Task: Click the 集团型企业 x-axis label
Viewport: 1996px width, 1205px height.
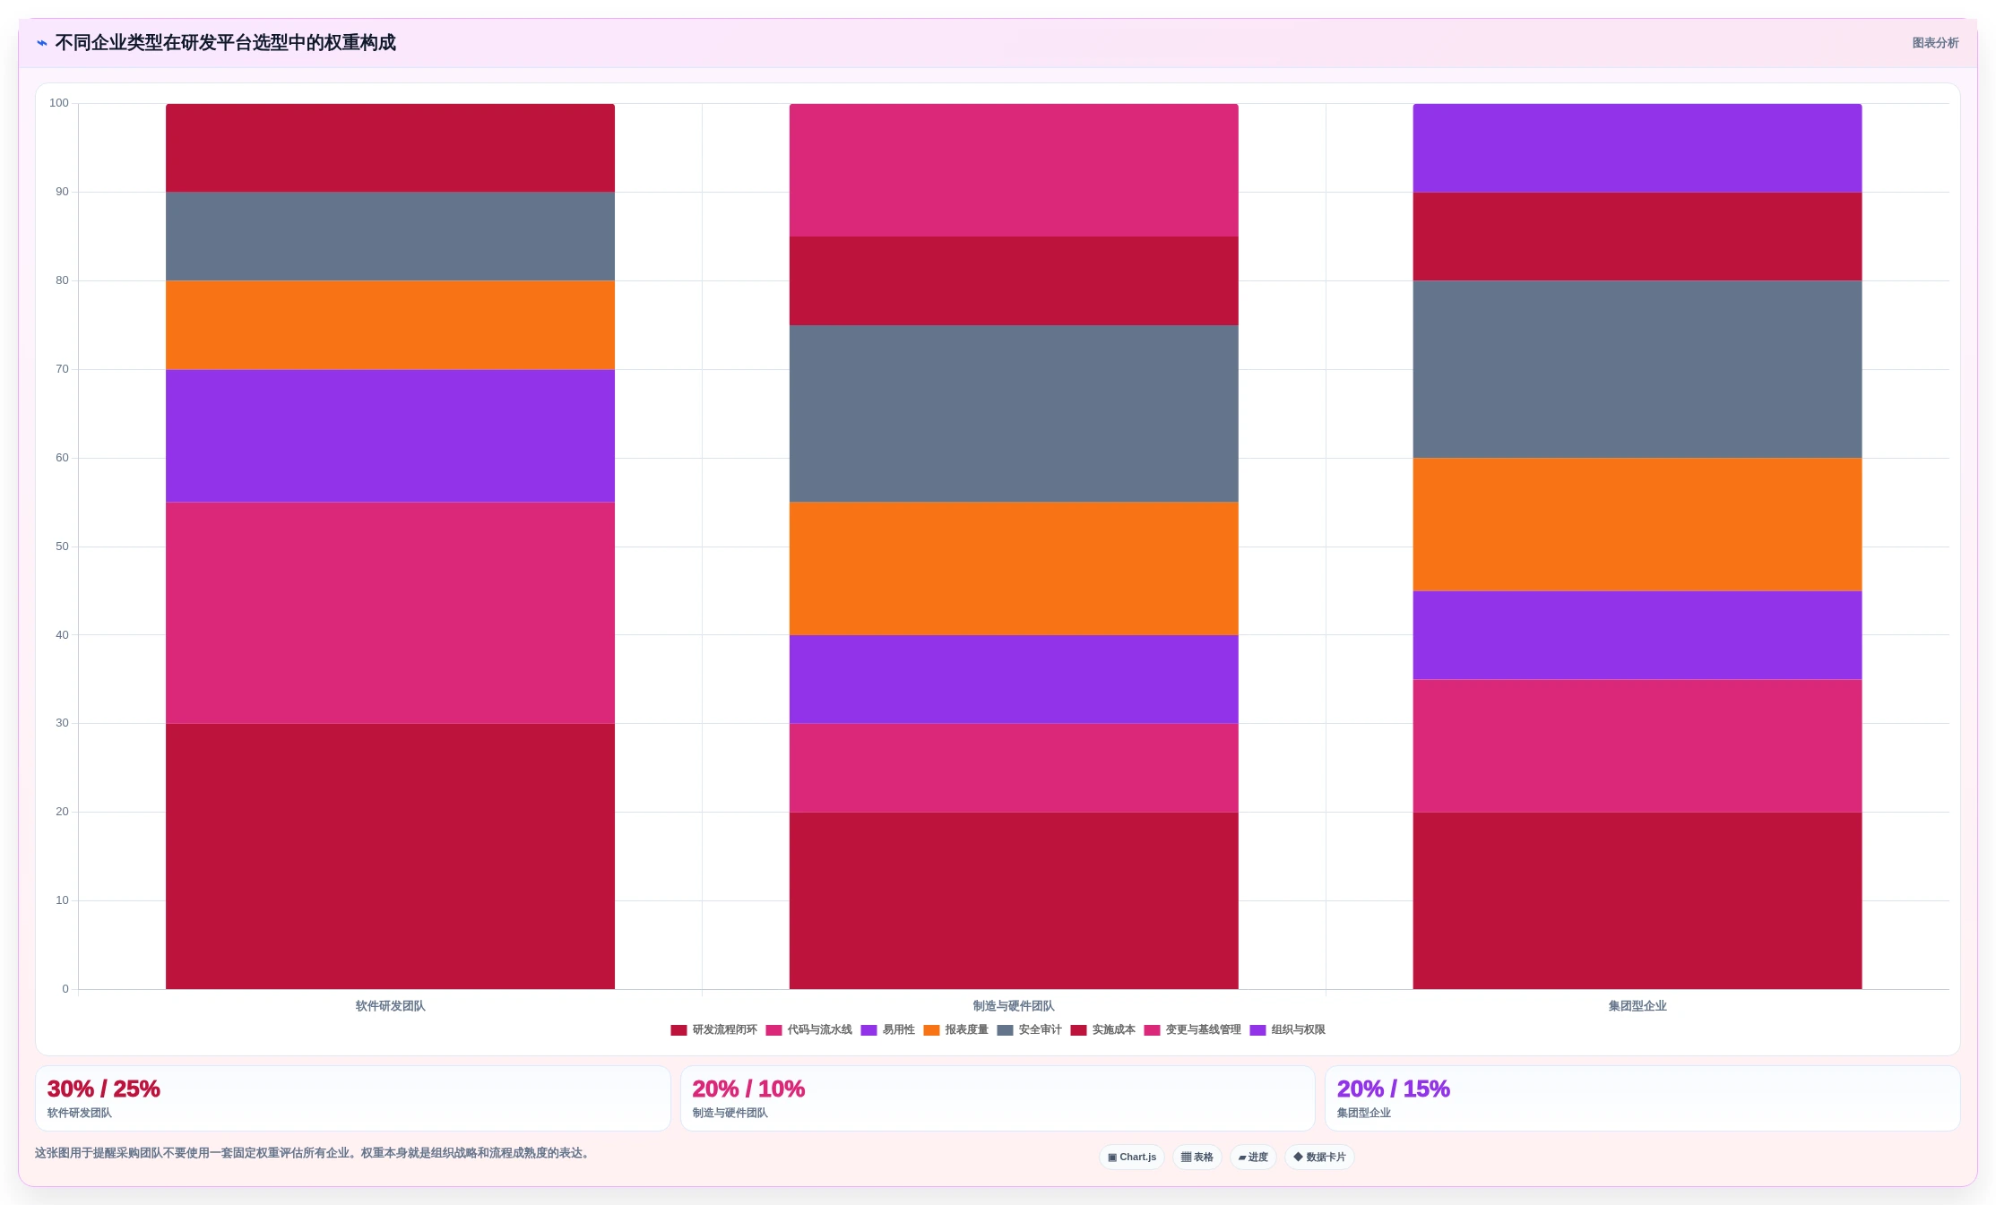Action: point(1637,1006)
